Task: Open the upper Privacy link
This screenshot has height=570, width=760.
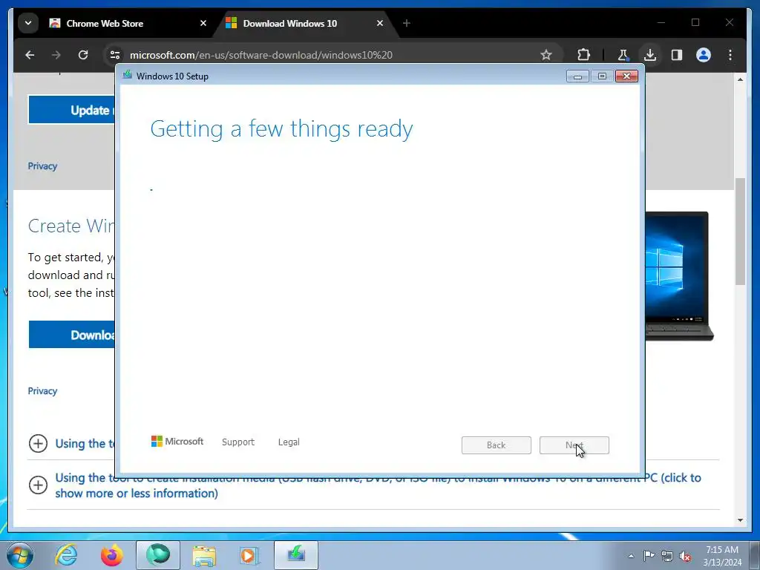Action: tap(42, 166)
